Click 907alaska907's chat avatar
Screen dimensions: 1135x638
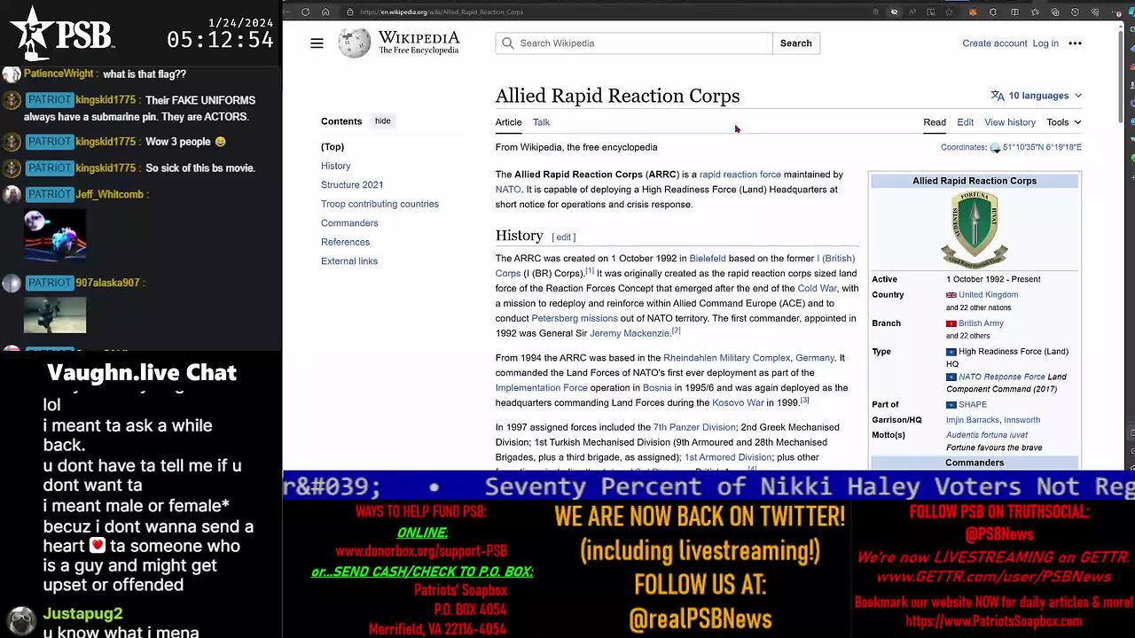coord(12,283)
